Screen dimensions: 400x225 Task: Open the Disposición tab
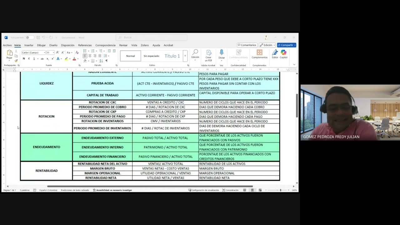pyautogui.click(x=68, y=45)
